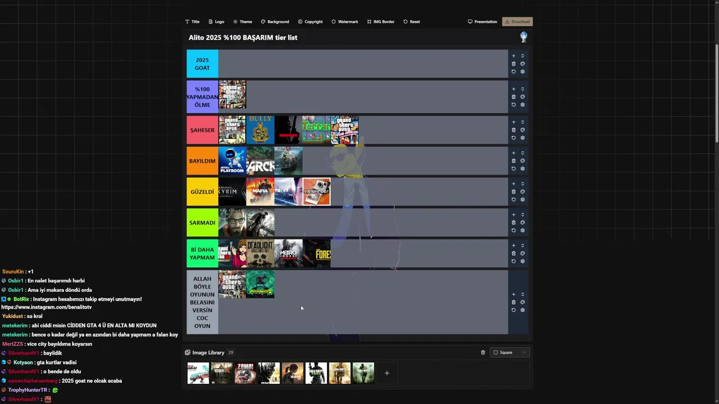Open the Background menu
Viewport: 719px width, 404px height.
[x=275, y=22]
